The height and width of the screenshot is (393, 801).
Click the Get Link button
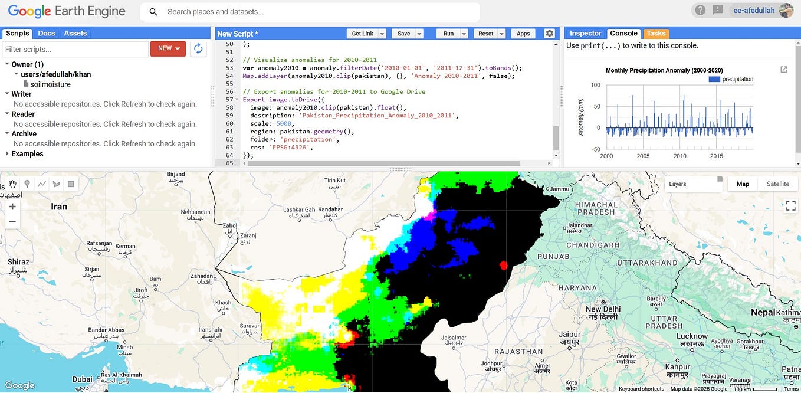(x=362, y=34)
